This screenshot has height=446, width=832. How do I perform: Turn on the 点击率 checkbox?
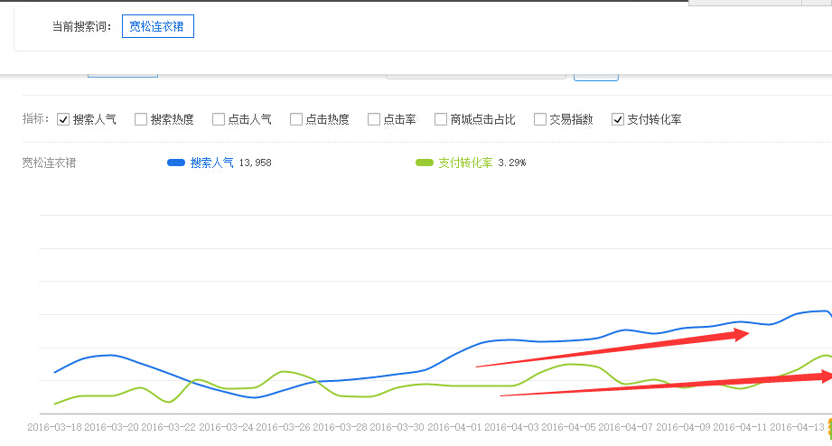(374, 119)
